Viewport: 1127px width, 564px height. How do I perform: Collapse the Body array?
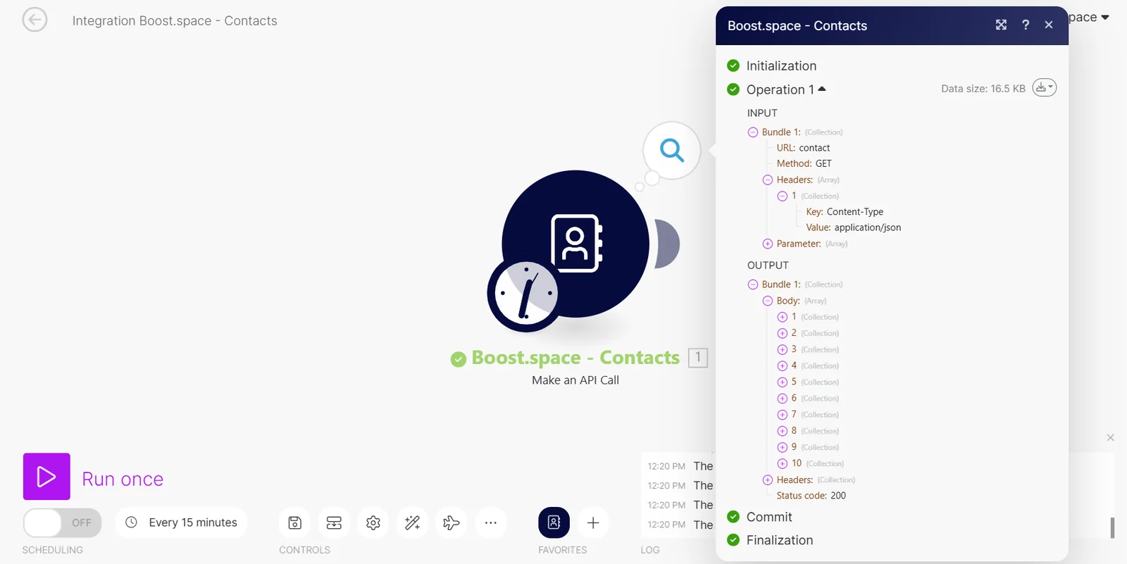[x=768, y=301]
